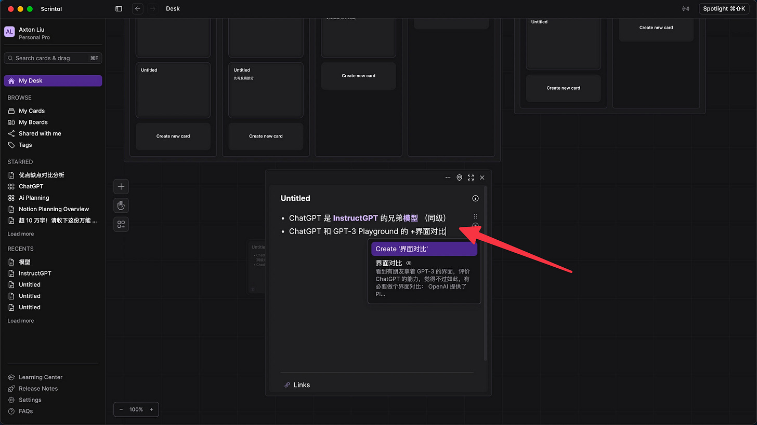Zoom in with the plus button
Image resolution: width=757 pixels, height=425 pixels.
[x=151, y=409]
